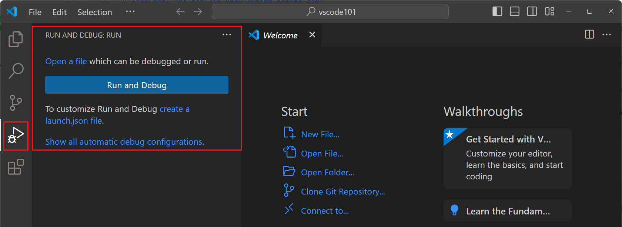Open the Source Control view
The height and width of the screenshot is (227, 622).
tap(16, 103)
